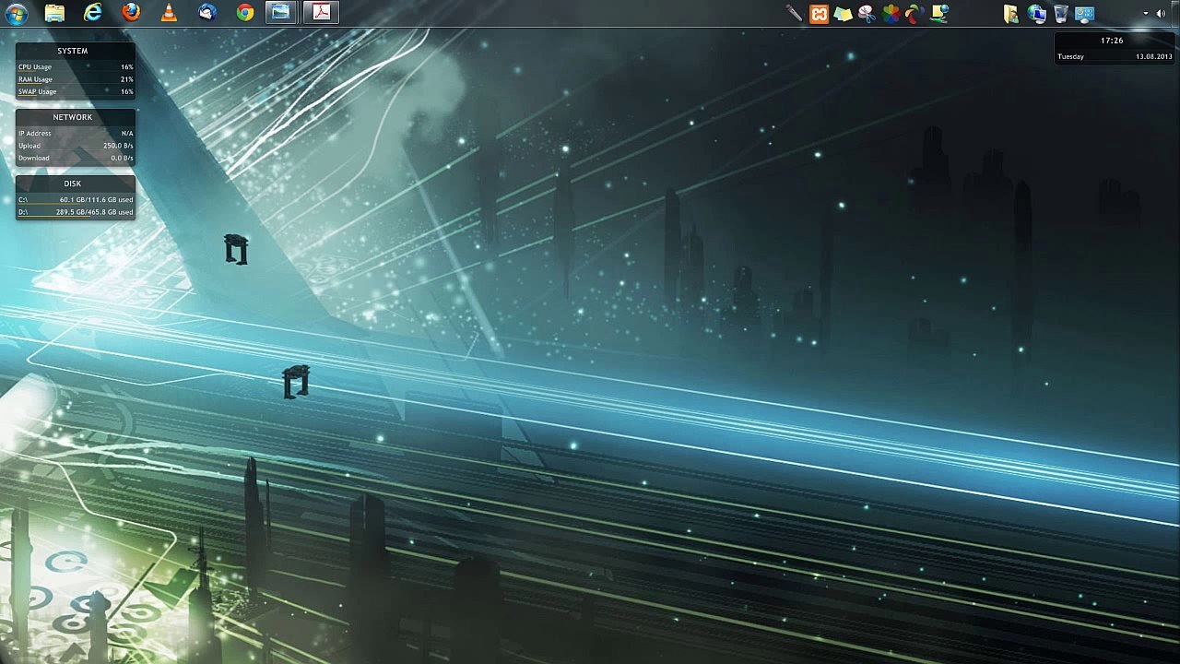Image resolution: width=1180 pixels, height=664 pixels.
Task: Launch Mozilla Firefox from the taskbar
Action: coord(132,12)
